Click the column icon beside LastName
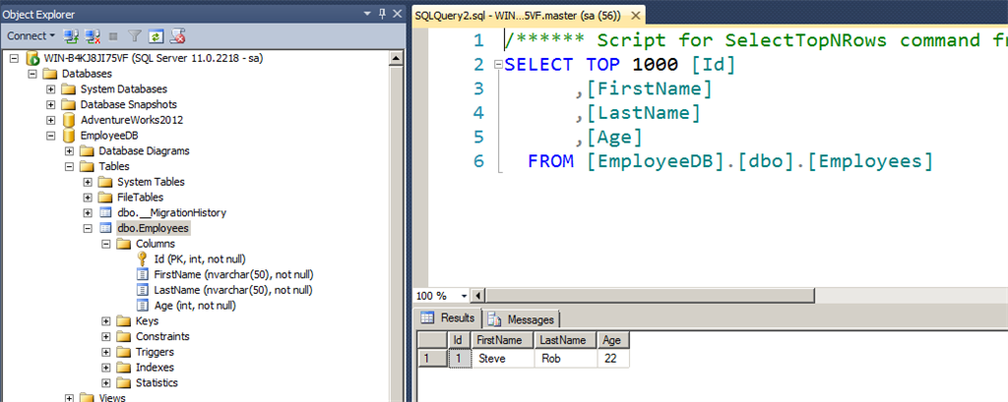 click(143, 290)
